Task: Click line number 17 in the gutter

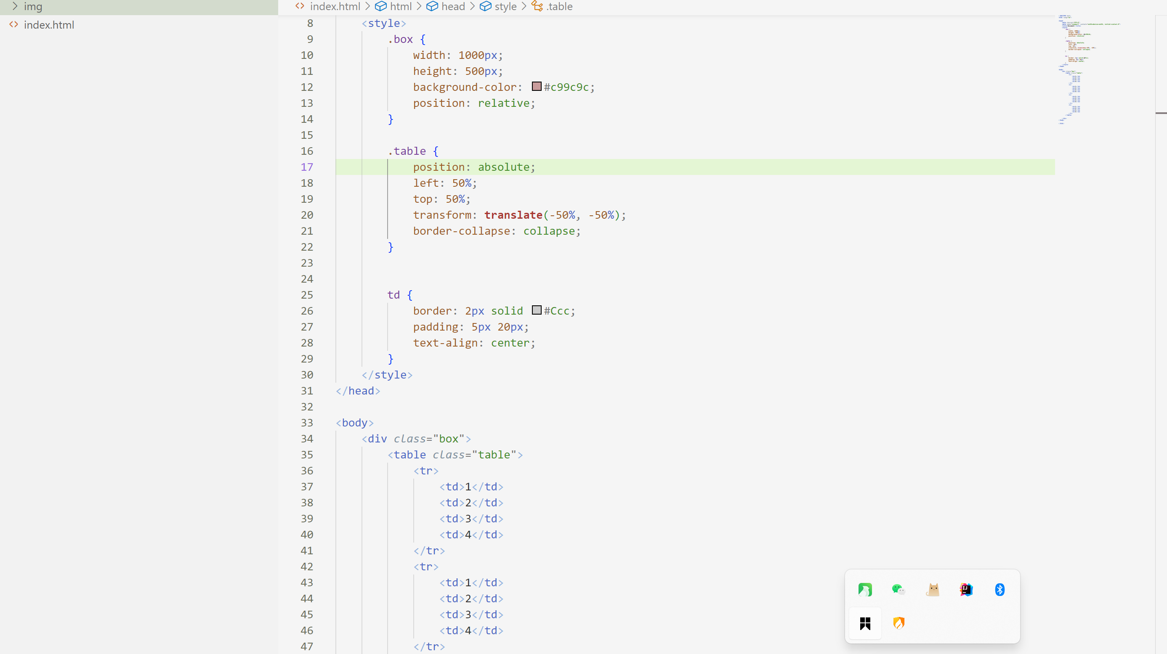Action: click(x=307, y=167)
